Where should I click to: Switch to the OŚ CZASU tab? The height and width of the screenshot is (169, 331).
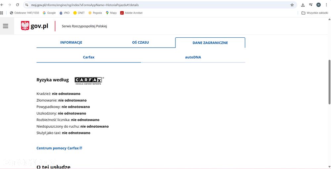point(140,42)
